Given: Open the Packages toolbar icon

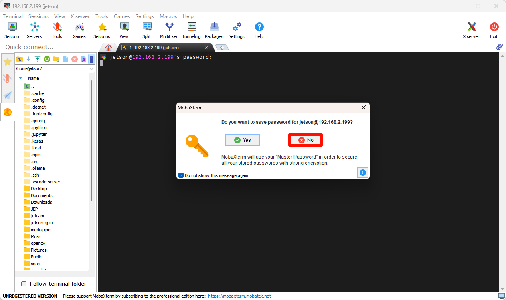Looking at the screenshot, I should coord(214,30).
